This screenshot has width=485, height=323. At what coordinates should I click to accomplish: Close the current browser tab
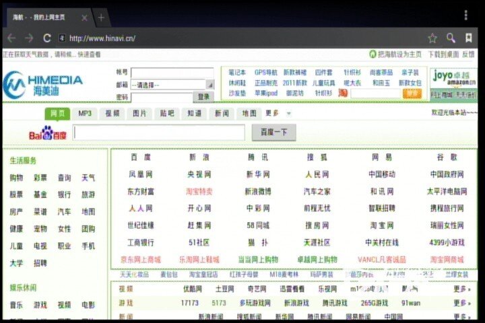(x=84, y=18)
